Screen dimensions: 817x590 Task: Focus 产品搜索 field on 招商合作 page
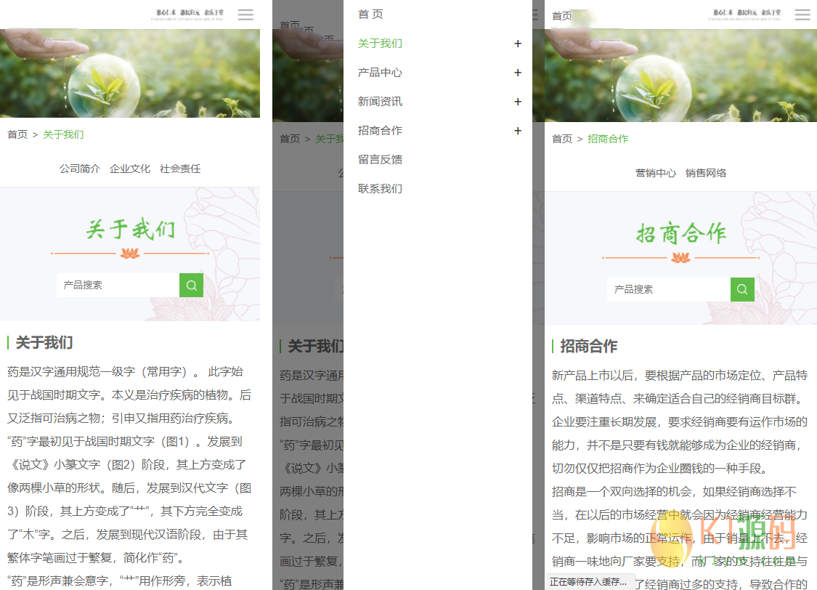coord(669,289)
